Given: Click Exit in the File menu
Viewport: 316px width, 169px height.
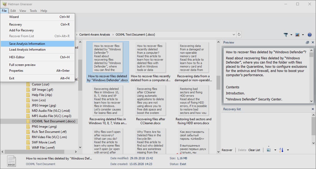Looking at the screenshot, I should (x=38, y=78).
